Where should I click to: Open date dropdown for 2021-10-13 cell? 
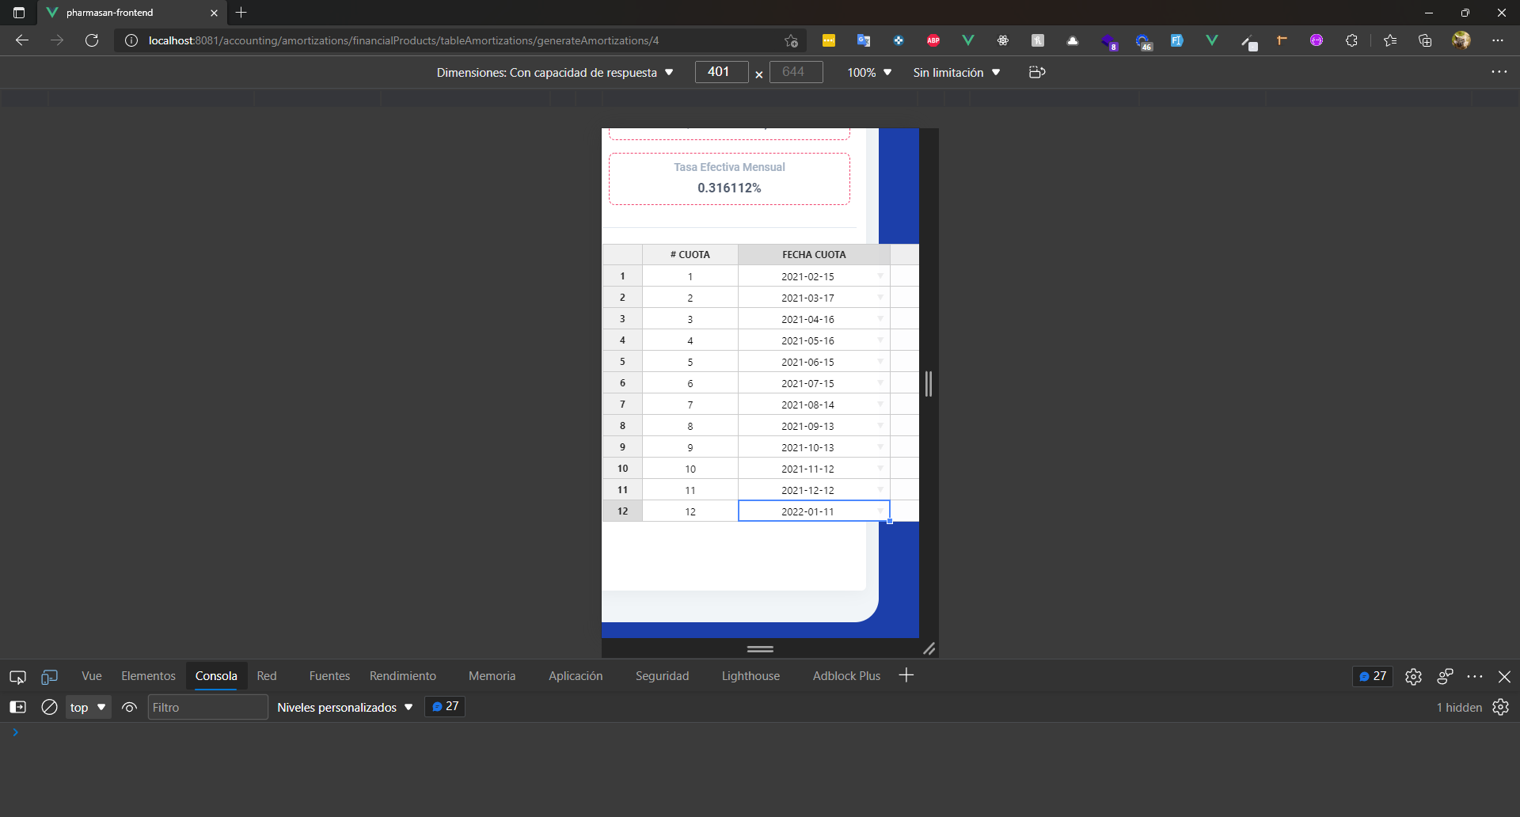pyautogui.click(x=880, y=446)
